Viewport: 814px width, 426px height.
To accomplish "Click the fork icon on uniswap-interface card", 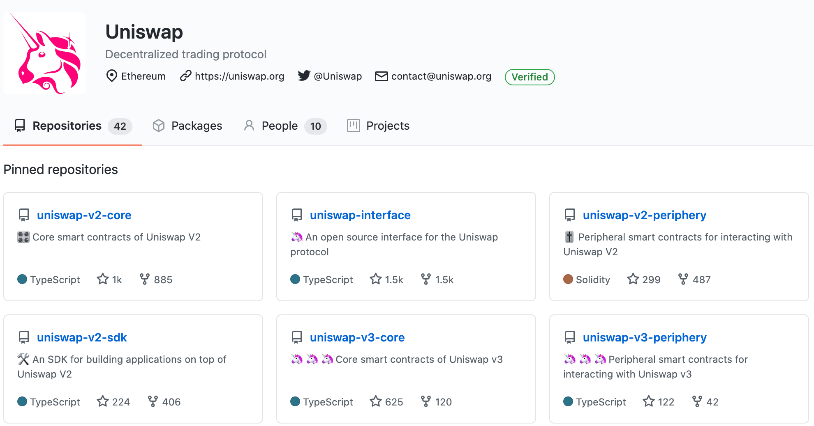I will (426, 279).
